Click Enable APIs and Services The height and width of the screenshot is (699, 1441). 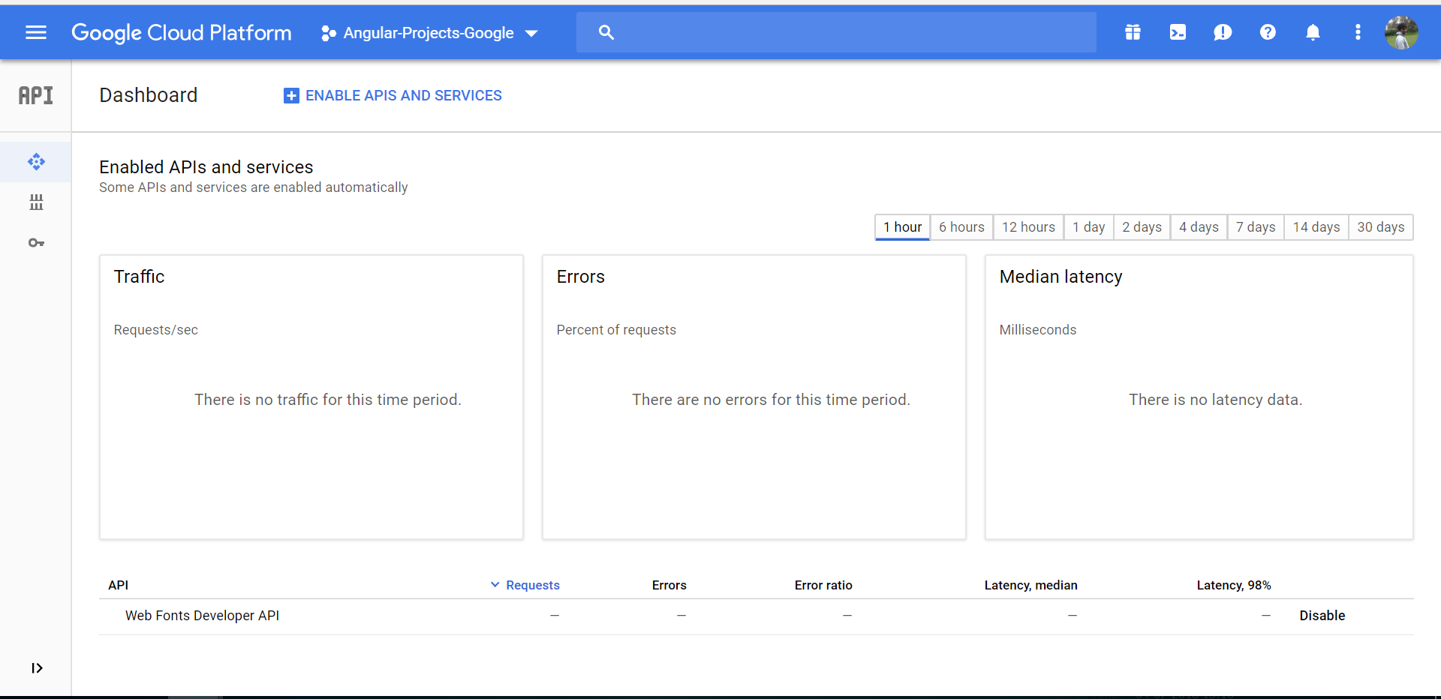(x=393, y=96)
